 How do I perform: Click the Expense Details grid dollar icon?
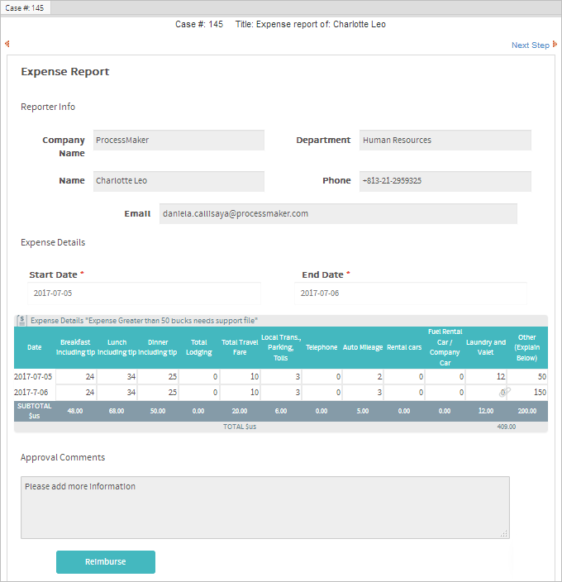point(22,320)
